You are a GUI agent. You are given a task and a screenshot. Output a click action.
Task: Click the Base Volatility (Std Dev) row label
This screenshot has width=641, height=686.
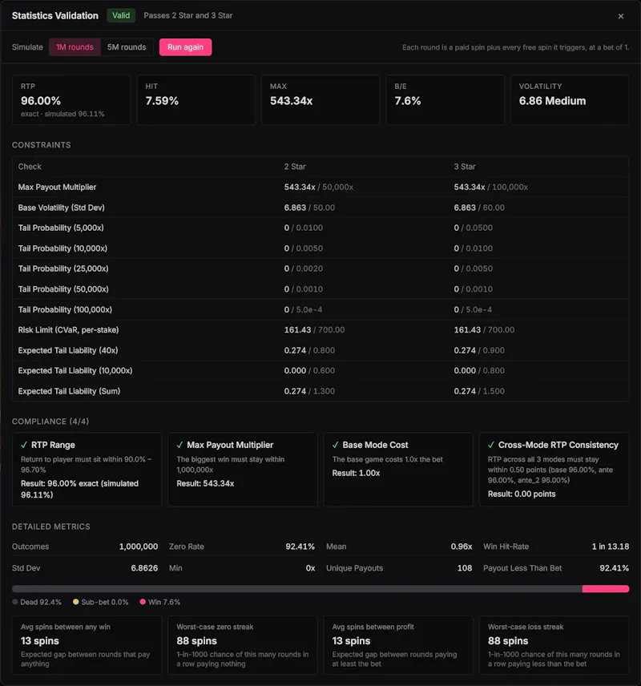pos(61,208)
